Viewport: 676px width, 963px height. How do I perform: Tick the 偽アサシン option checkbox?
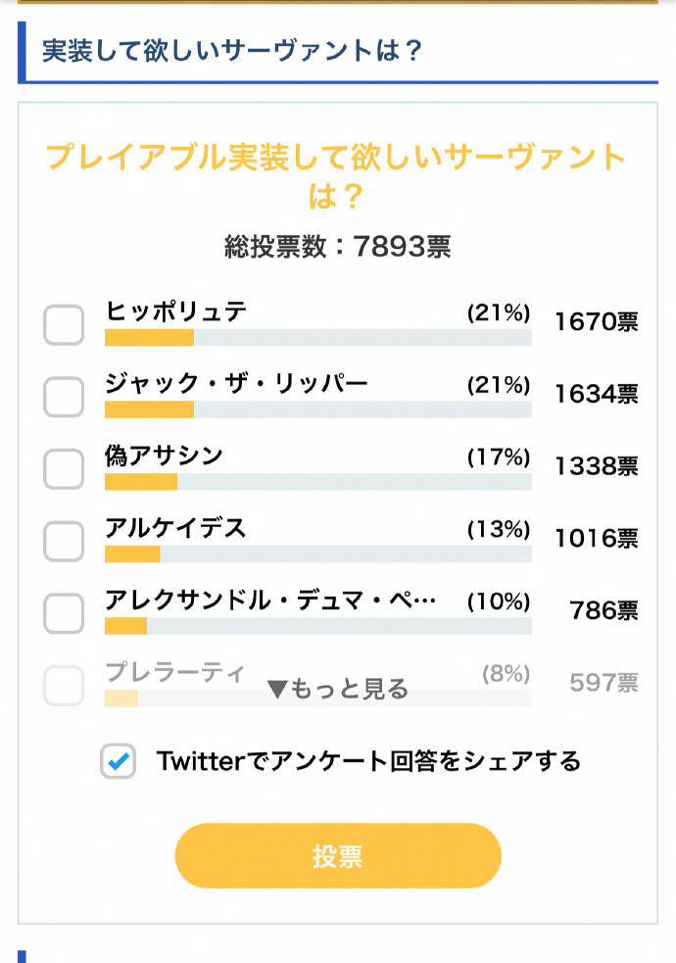pyautogui.click(x=64, y=468)
